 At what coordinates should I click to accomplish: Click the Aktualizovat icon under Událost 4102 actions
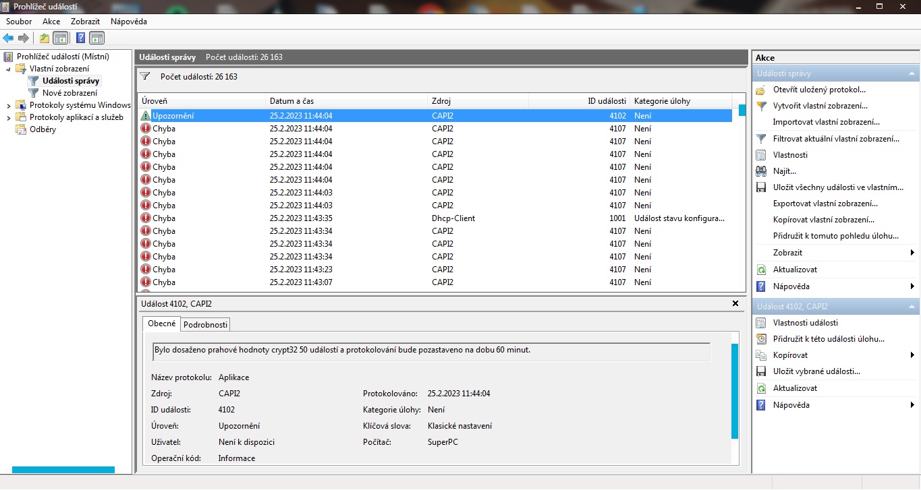761,388
